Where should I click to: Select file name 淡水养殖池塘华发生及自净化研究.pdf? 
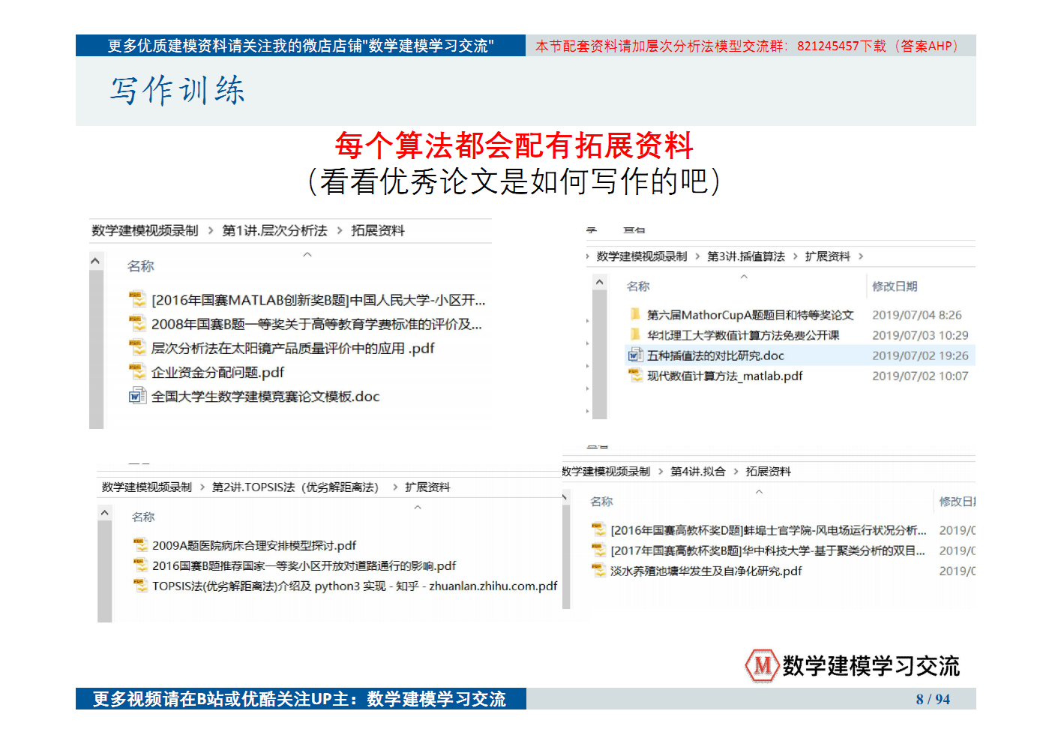[x=706, y=571]
